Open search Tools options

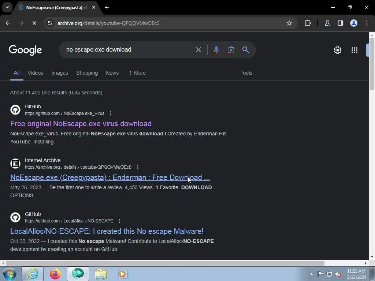[246, 73]
